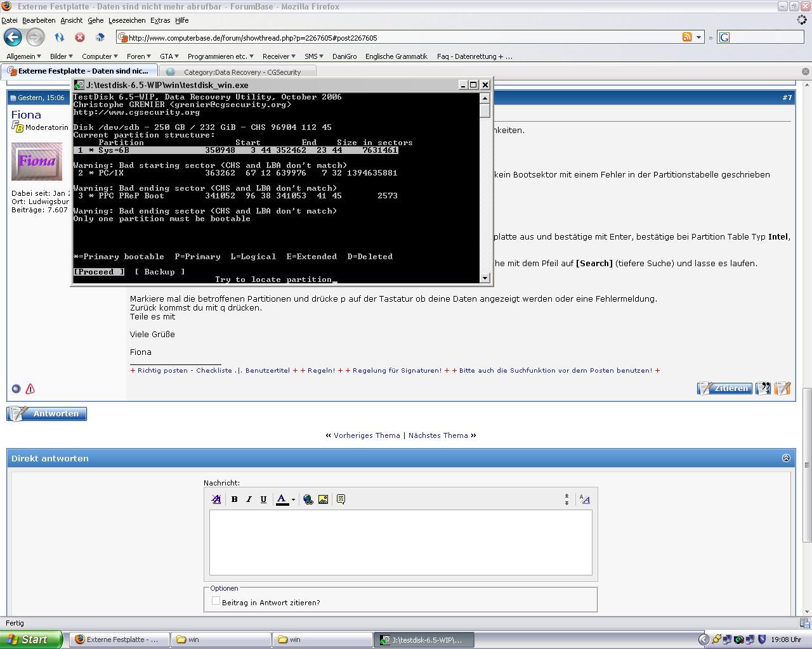Open post number #7 link
The image size is (812, 649).
click(x=787, y=98)
